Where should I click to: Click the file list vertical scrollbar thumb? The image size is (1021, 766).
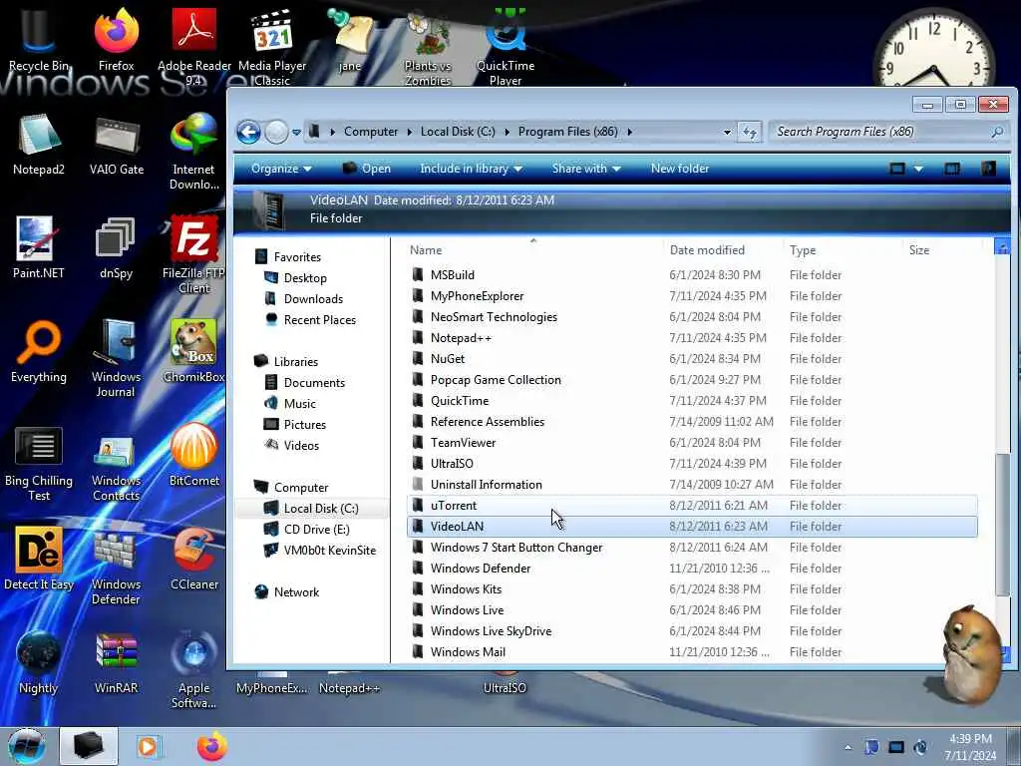click(x=1003, y=525)
